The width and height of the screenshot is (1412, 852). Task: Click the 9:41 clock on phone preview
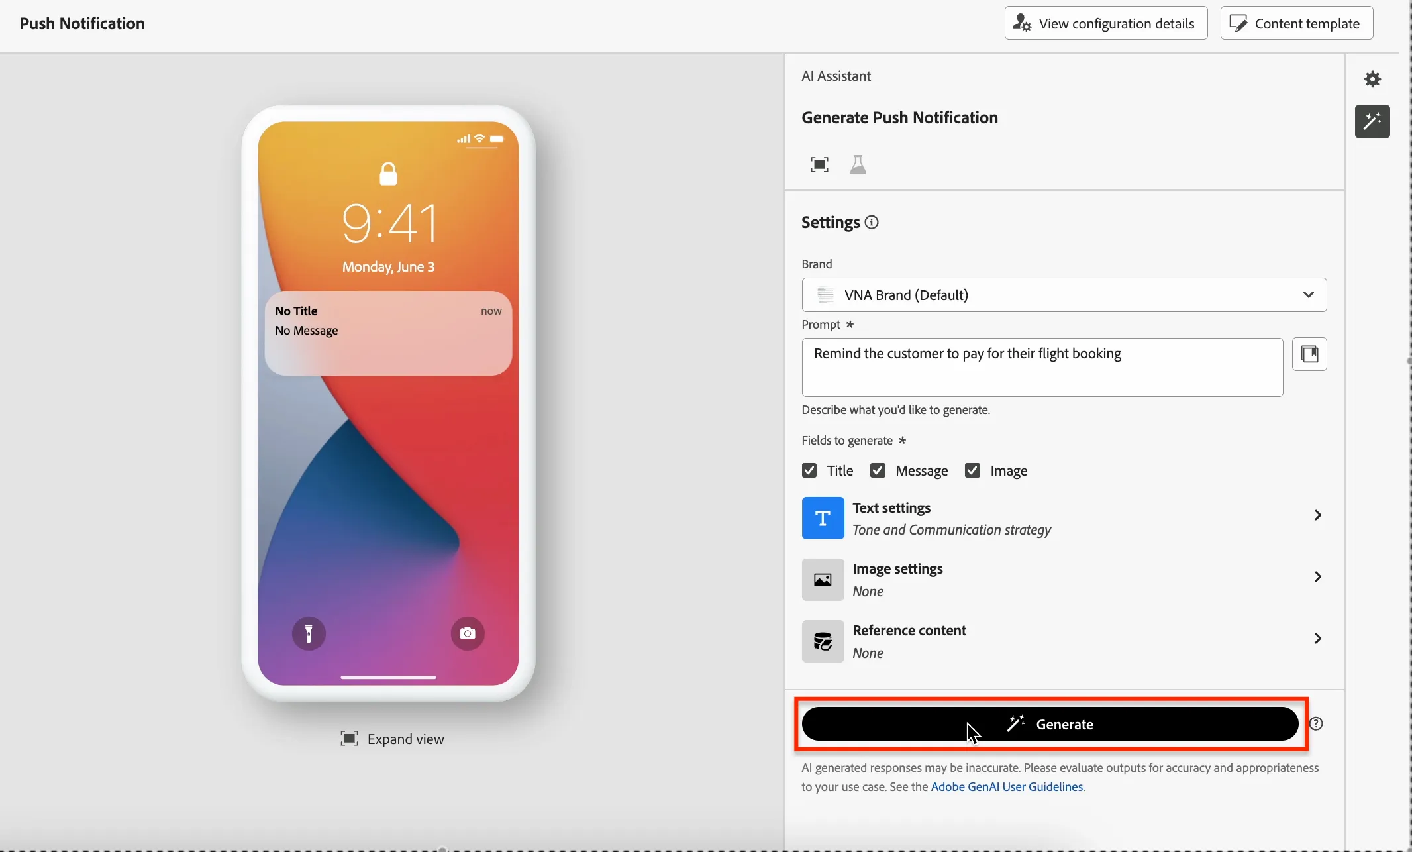click(x=389, y=223)
